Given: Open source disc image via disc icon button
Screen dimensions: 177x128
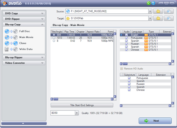Looking at the screenshot, I should tap(169, 11).
